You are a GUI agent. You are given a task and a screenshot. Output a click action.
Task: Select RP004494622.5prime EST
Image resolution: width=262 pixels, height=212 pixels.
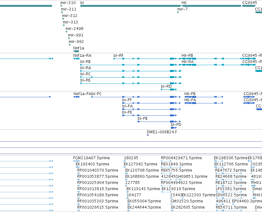[x=166, y=186]
